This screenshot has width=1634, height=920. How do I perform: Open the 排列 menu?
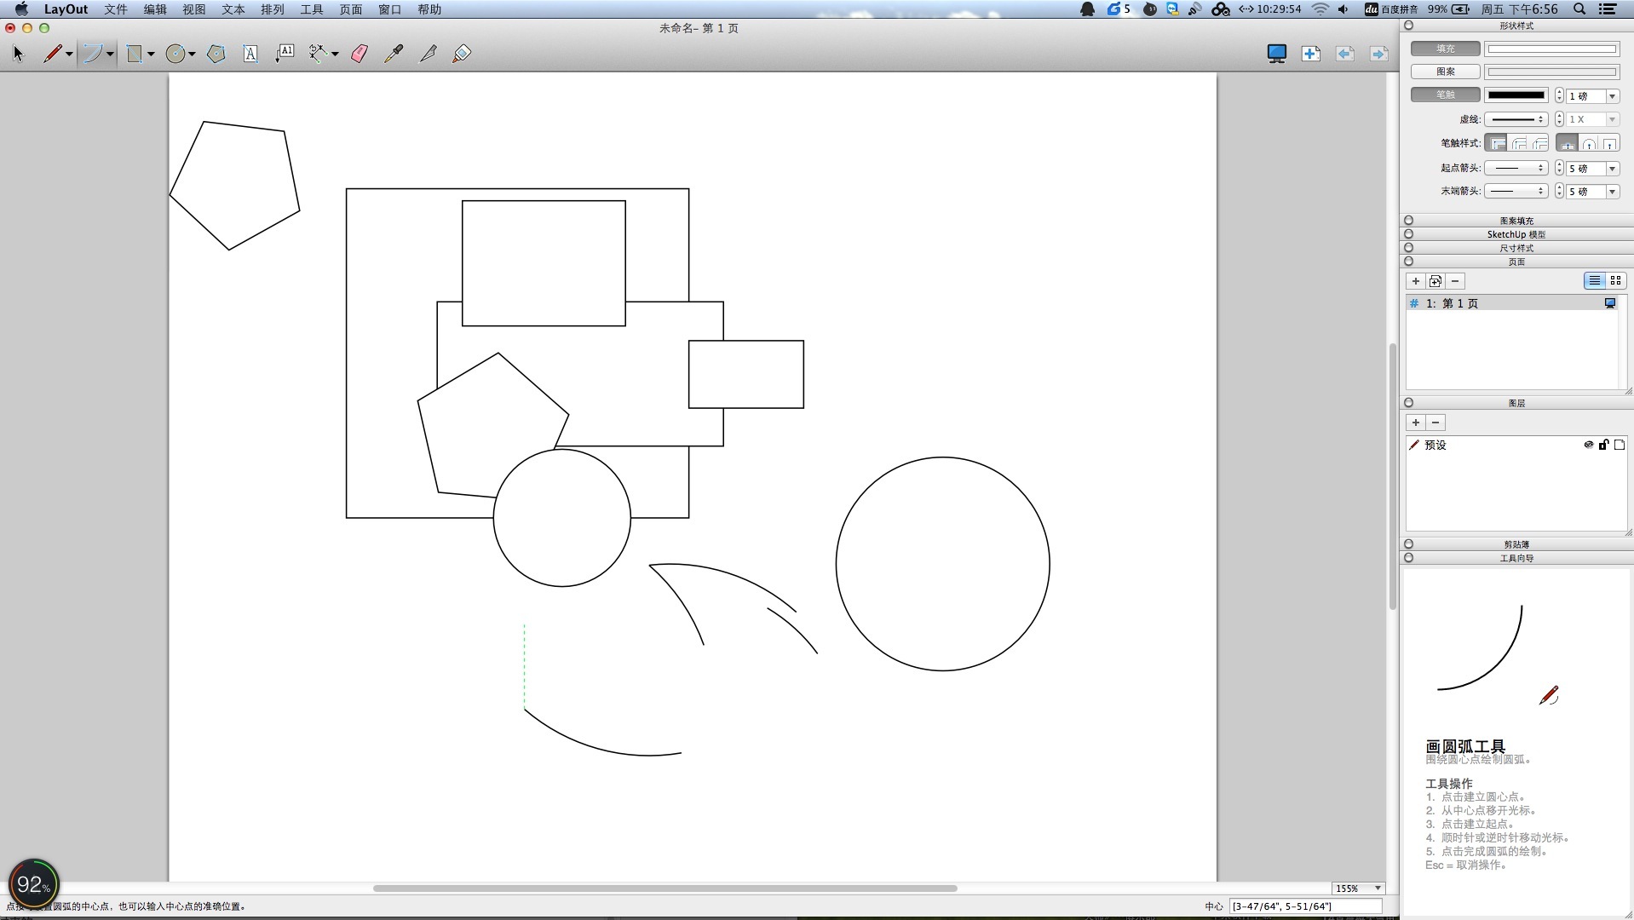point(272,9)
